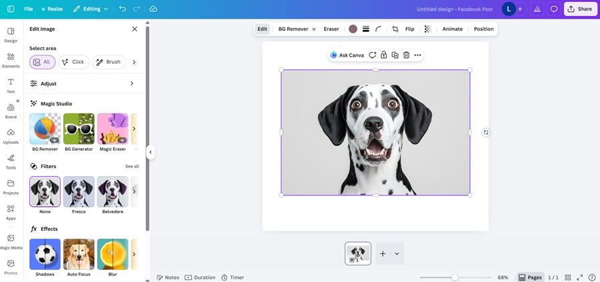Image resolution: width=600 pixels, height=282 pixels.
Task: Collapse the side panel handle arrow
Action: click(151, 152)
